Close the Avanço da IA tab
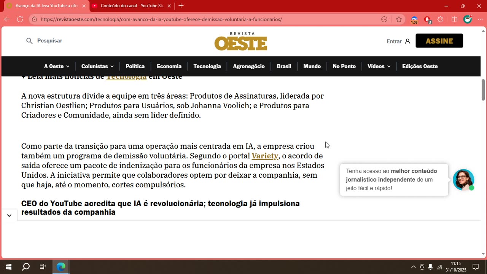The height and width of the screenshot is (274, 487). (84, 6)
